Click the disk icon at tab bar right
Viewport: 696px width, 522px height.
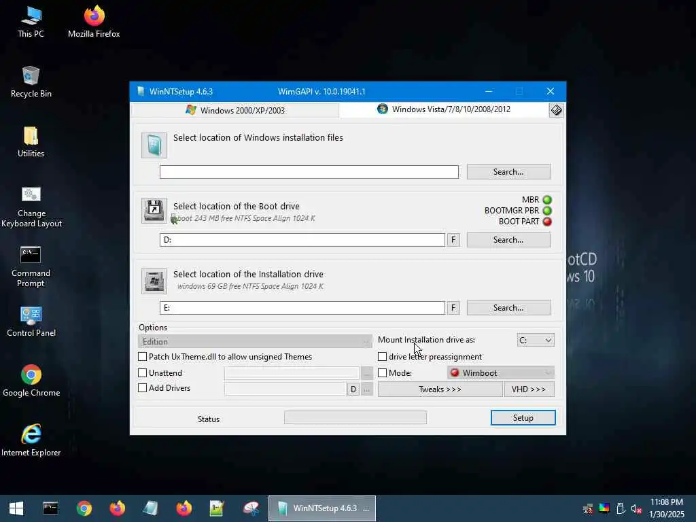click(x=556, y=109)
